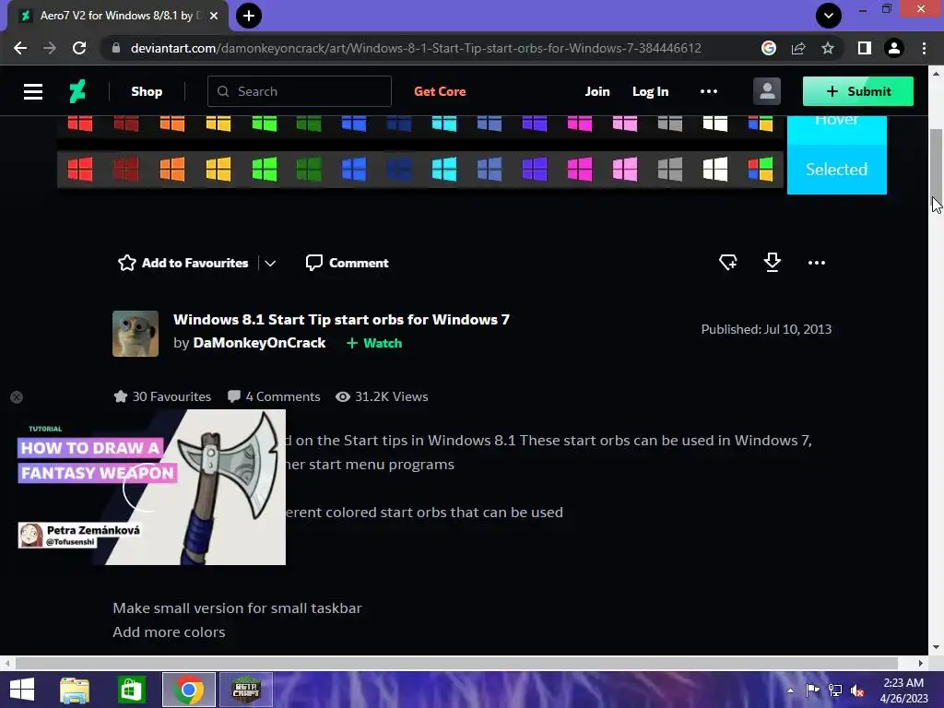Click the Chrome profile icon
The width and height of the screenshot is (944, 708).
(x=894, y=48)
